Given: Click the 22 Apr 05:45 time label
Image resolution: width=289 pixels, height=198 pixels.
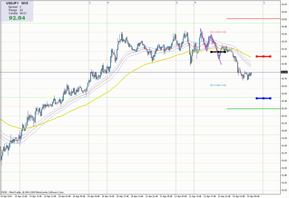Looking at the screenshot, I should tap(253, 196).
